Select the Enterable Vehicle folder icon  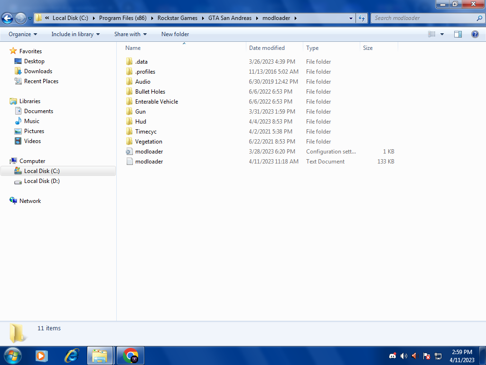coord(129,101)
